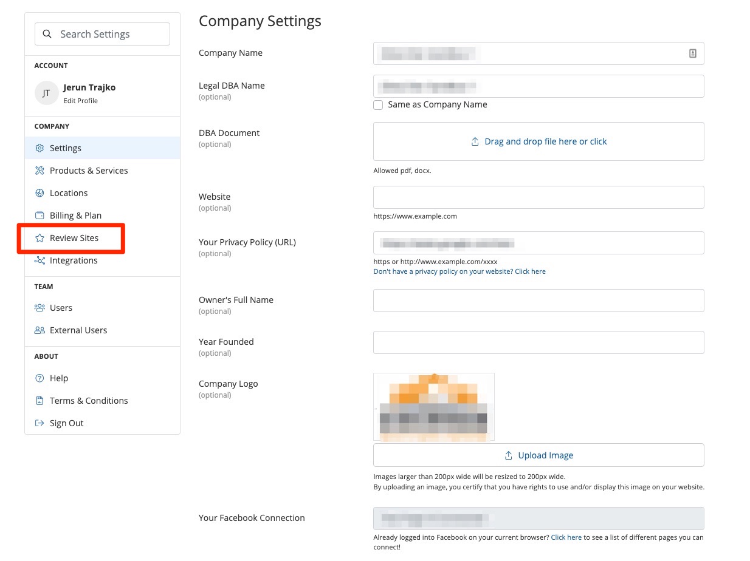Open the Terms & Conditions page

89,401
